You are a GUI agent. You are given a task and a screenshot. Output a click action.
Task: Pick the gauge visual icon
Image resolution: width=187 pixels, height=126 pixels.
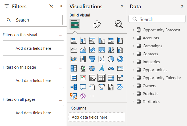111,68
